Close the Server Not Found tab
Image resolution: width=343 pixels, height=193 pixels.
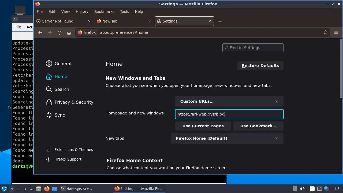(89, 21)
